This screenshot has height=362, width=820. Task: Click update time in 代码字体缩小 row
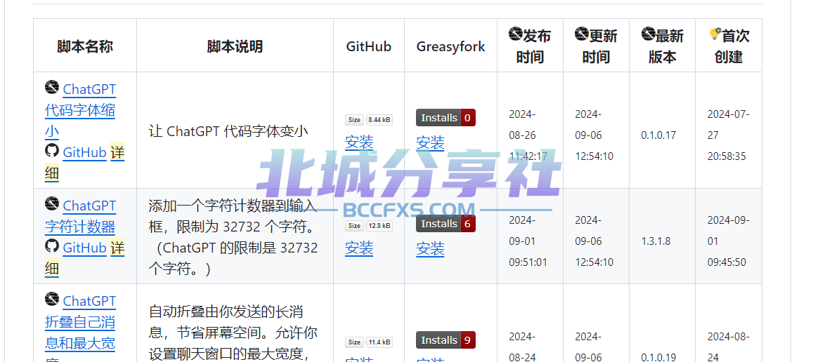pos(594,135)
